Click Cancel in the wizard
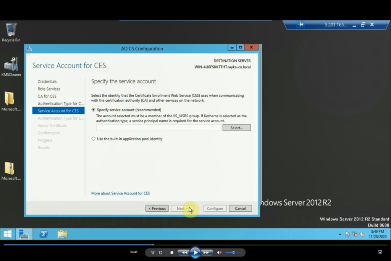The width and height of the screenshot is (391, 261). (240, 208)
